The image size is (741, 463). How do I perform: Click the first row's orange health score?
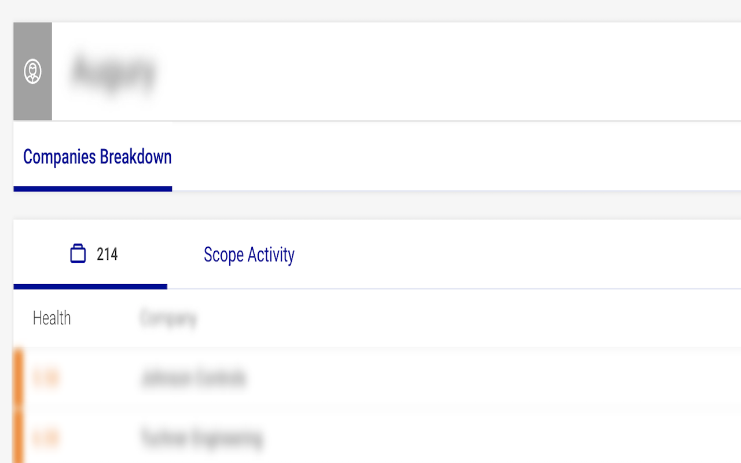45,378
